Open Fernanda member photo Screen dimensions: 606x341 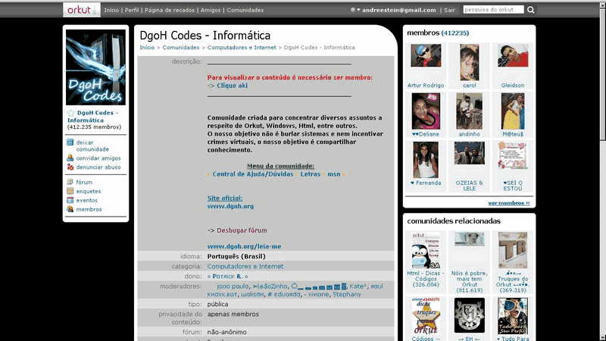(426, 160)
